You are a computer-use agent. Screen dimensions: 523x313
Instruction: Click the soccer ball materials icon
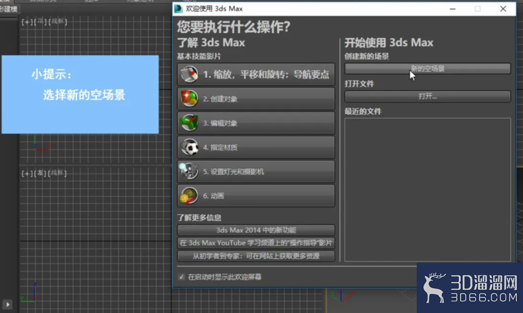189,147
